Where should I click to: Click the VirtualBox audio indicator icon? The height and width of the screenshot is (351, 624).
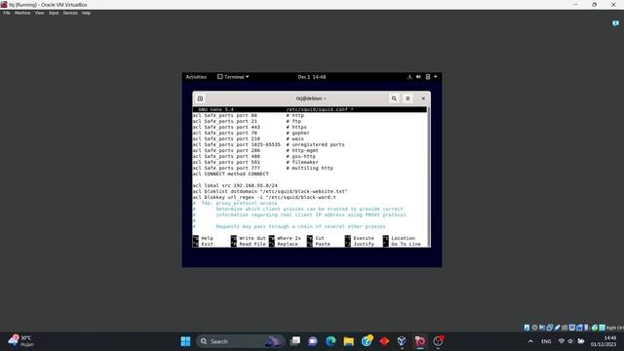[542, 328]
